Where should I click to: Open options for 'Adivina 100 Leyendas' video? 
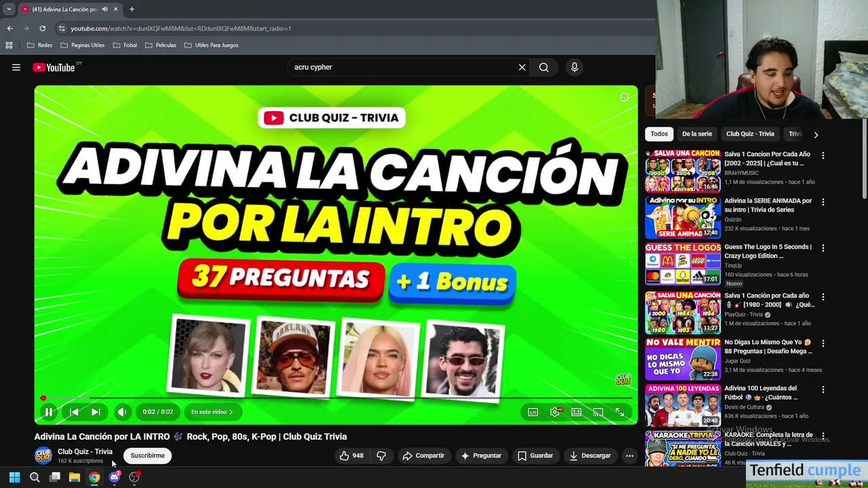point(823,390)
